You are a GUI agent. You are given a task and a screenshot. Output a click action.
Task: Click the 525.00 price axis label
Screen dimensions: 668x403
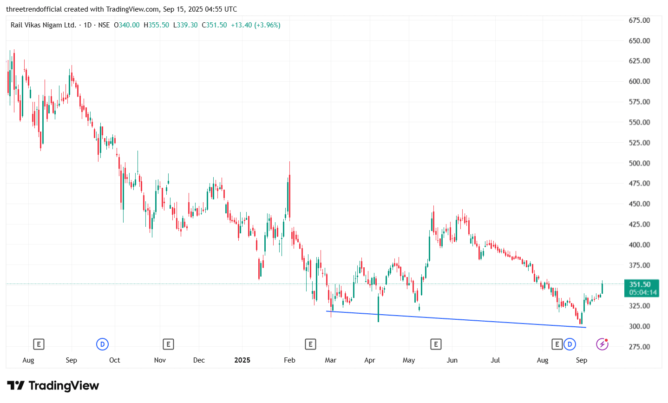click(640, 143)
